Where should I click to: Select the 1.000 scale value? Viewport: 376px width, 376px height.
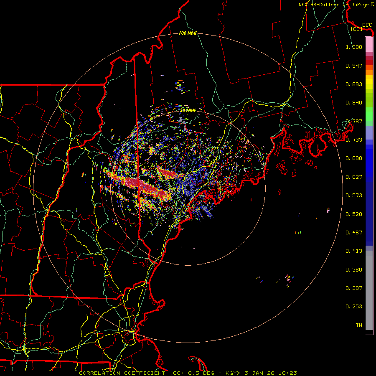354,47
